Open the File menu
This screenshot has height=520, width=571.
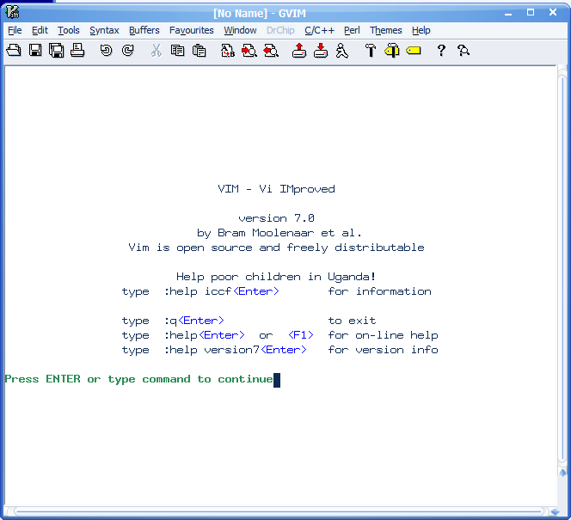pyautogui.click(x=15, y=30)
